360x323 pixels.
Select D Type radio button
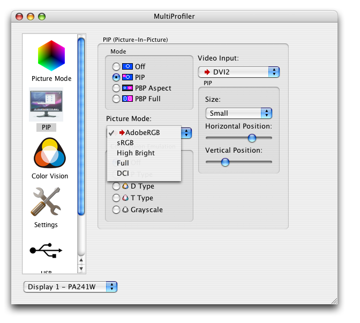[116, 186]
